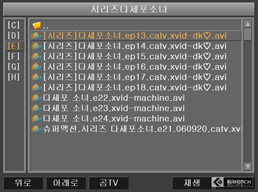The width and height of the screenshot is (258, 192).
Task: Click video icon beside e22 file
Action: tap(36, 98)
